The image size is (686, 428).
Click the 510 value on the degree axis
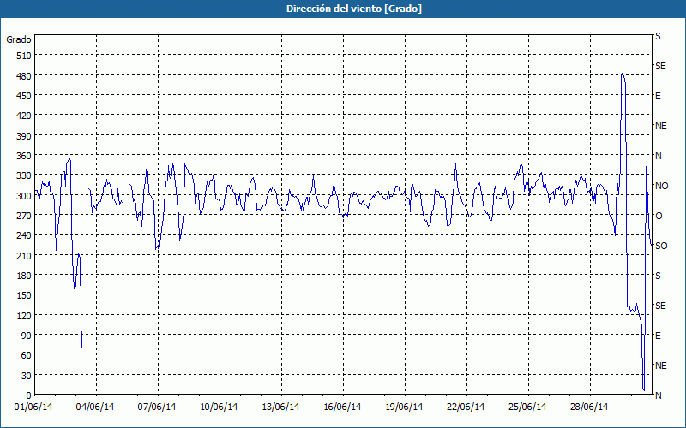(25, 56)
